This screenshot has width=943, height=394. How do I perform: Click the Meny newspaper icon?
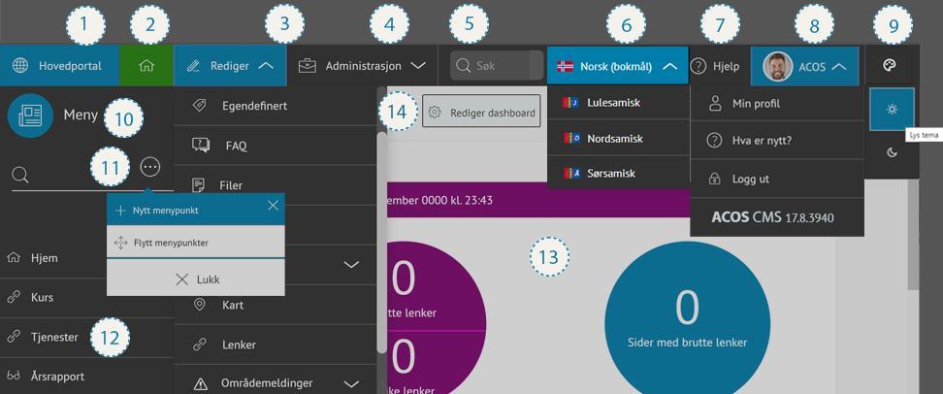coord(30,115)
